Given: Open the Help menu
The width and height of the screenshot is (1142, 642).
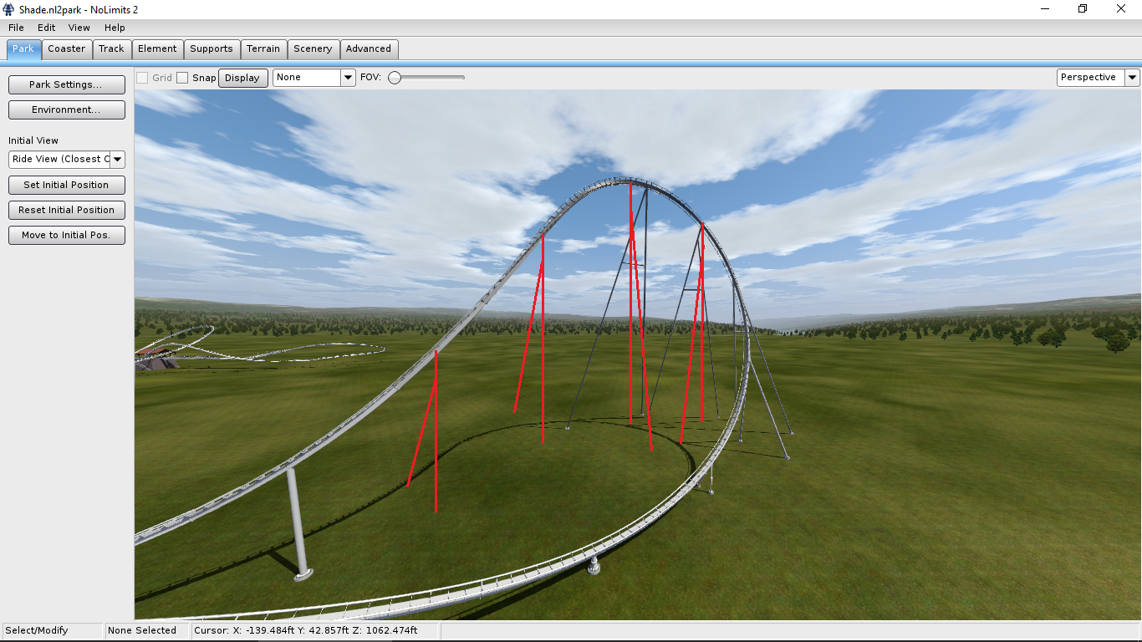Looking at the screenshot, I should 115,28.
